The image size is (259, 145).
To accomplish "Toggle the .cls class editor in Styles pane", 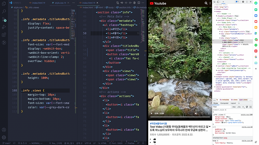I will click(239, 107).
